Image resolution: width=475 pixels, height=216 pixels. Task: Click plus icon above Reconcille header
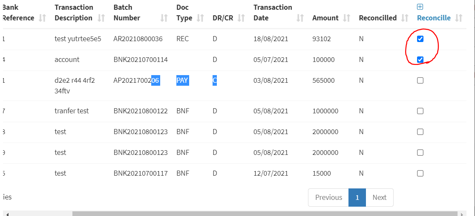click(420, 7)
